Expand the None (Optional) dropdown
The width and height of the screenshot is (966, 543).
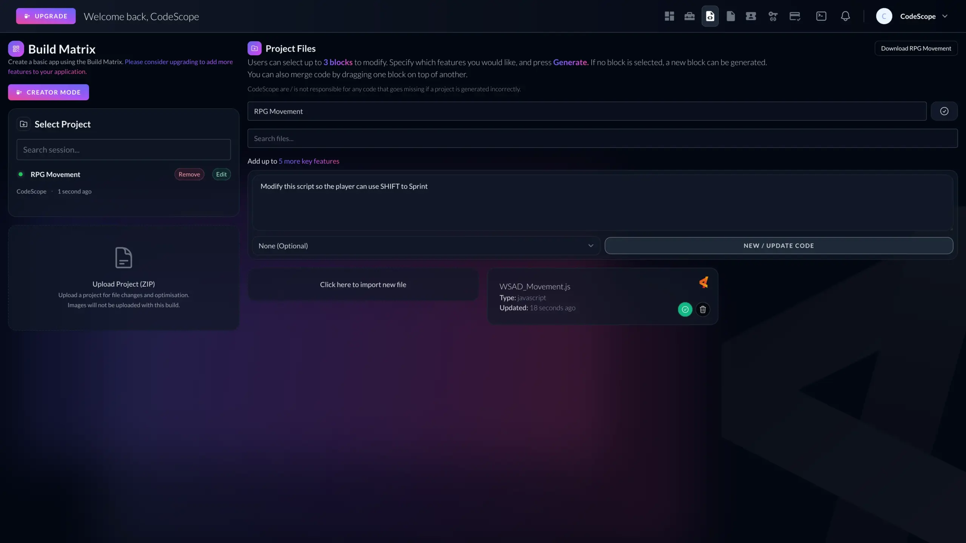[425, 245]
